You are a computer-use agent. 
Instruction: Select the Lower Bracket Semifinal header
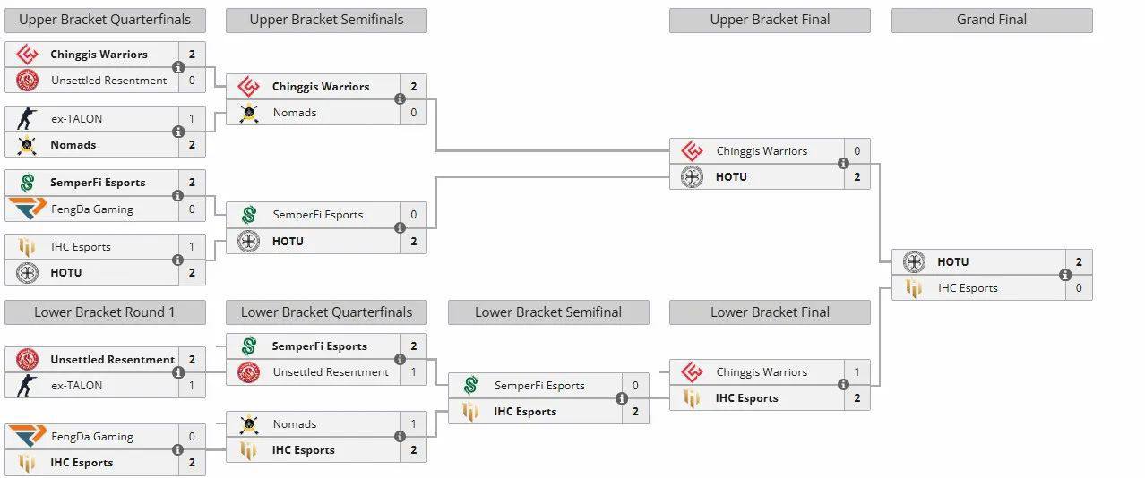pos(548,312)
